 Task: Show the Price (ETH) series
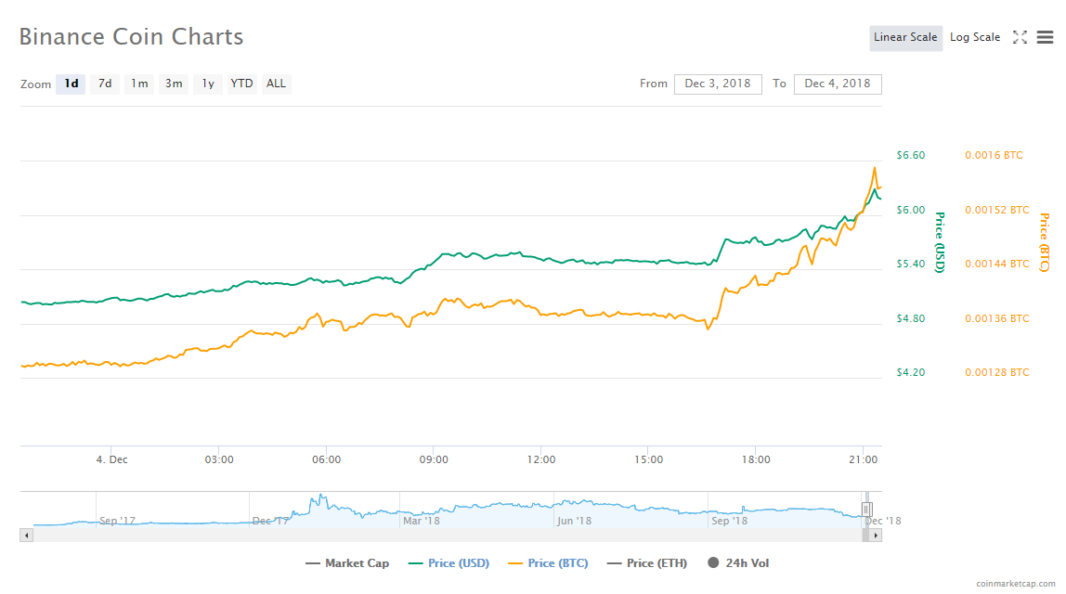pyautogui.click(x=646, y=563)
